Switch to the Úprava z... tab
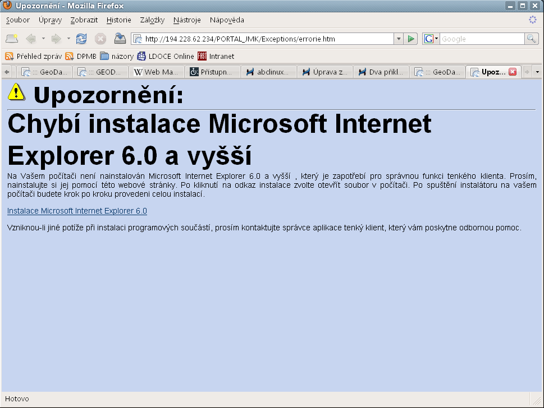Screen dimensions: 544x408 click(325, 72)
